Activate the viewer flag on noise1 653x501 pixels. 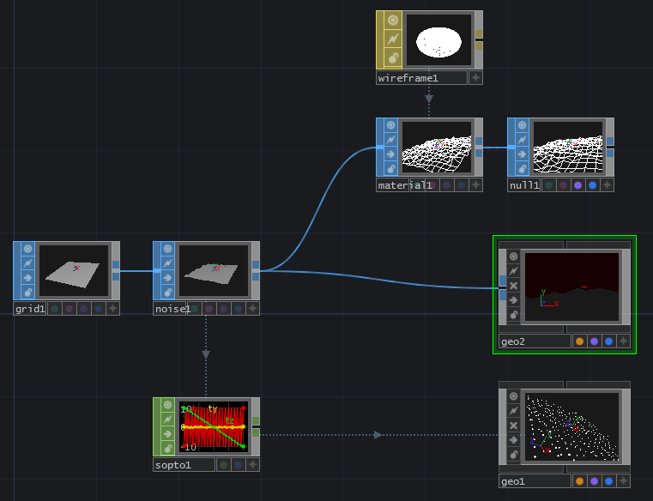click(x=167, y=249)
